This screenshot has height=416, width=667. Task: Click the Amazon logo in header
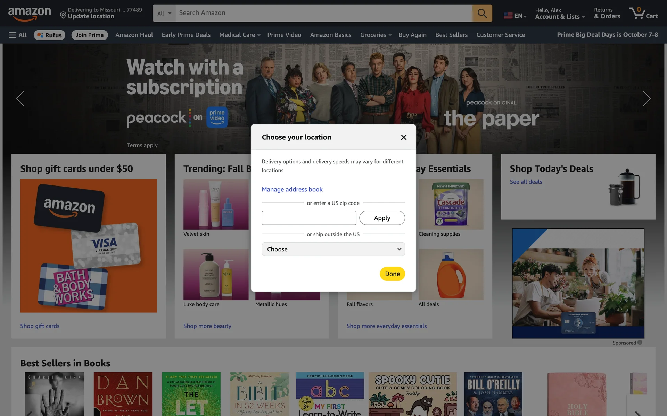coord(30,14)
